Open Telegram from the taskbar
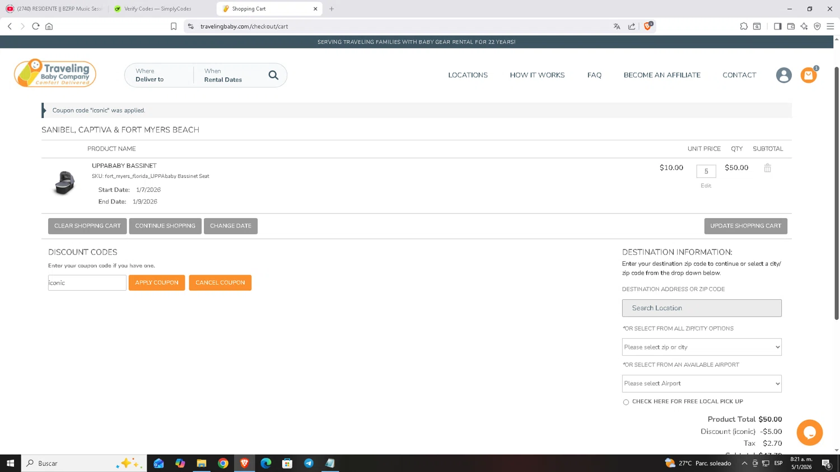This screenshot has width=840, height=472. pos(309,463)
